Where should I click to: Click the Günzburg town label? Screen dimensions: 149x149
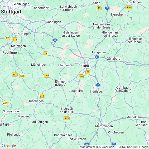pyautogui.click(x=114, y=59)
